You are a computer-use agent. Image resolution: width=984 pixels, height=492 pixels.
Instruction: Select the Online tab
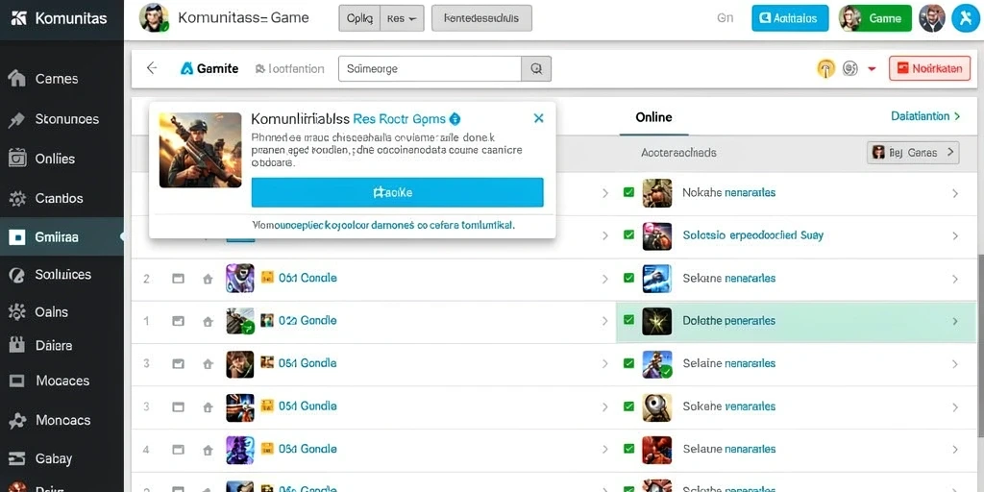(653, 116)
